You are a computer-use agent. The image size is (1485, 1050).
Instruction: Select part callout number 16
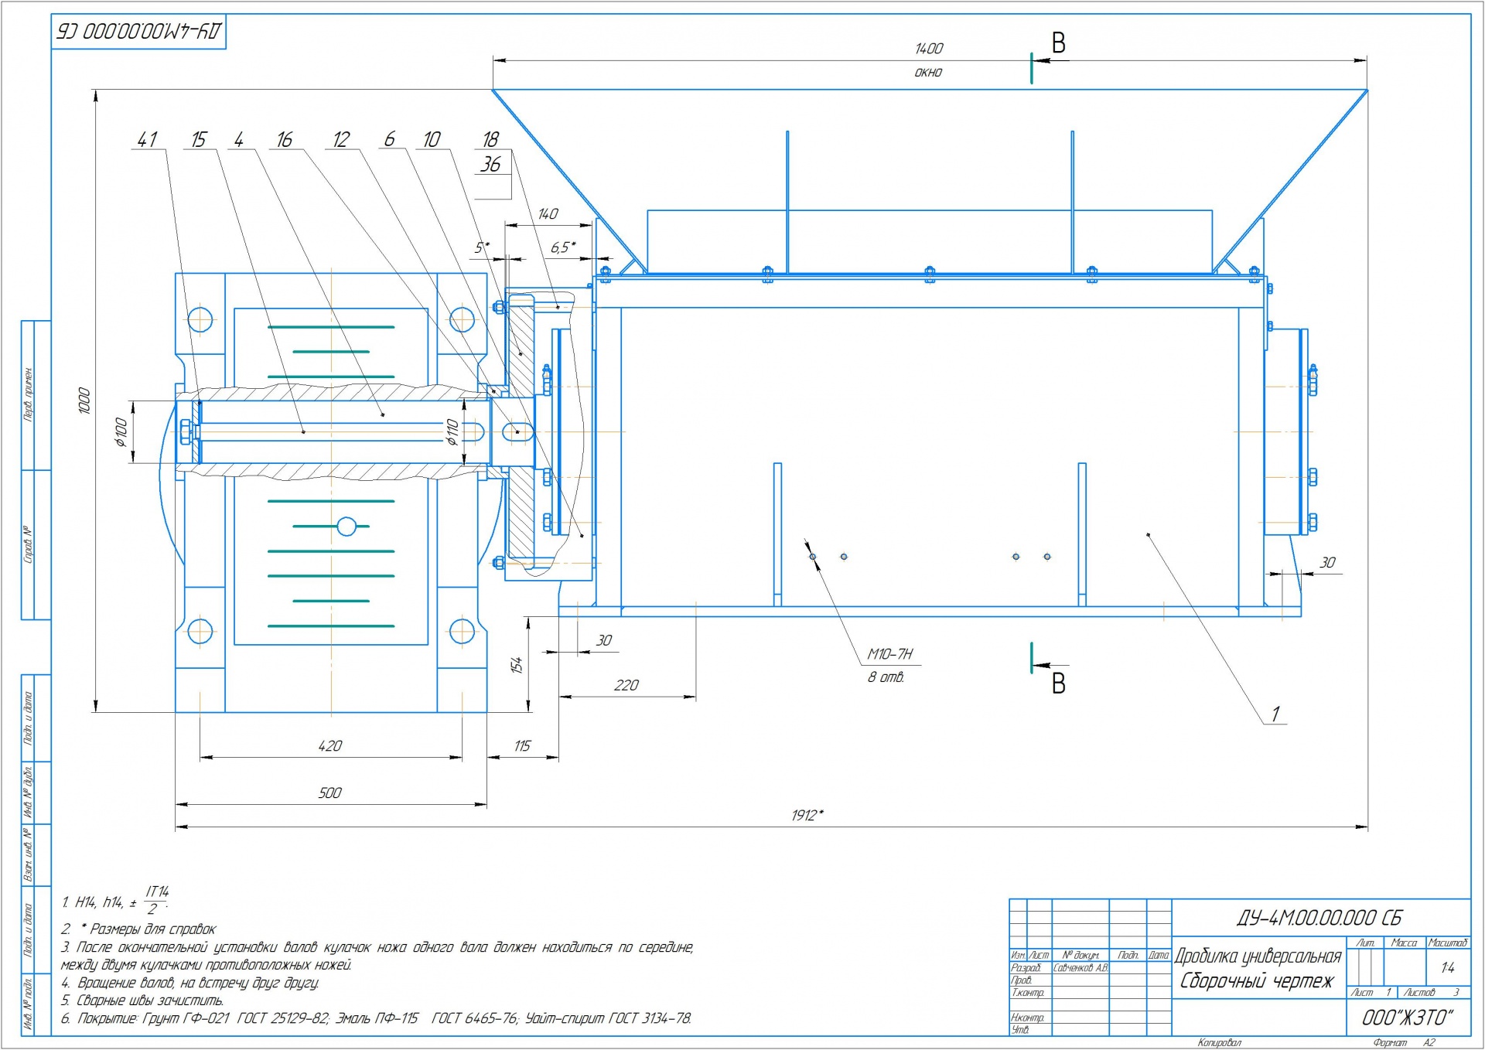(x=285, y=139)
